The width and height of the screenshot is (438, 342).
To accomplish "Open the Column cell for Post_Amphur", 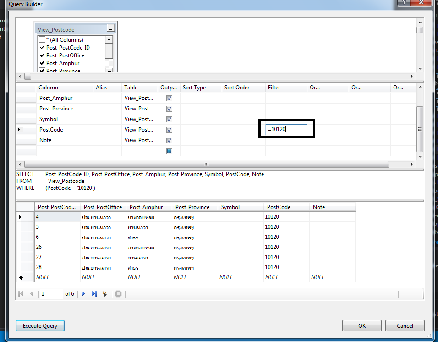I will click(x=64, y=98).
